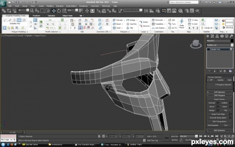This screenshot has height=147, width=235.
Task: Click Edit Triangulation button
Action: (219, 122)
